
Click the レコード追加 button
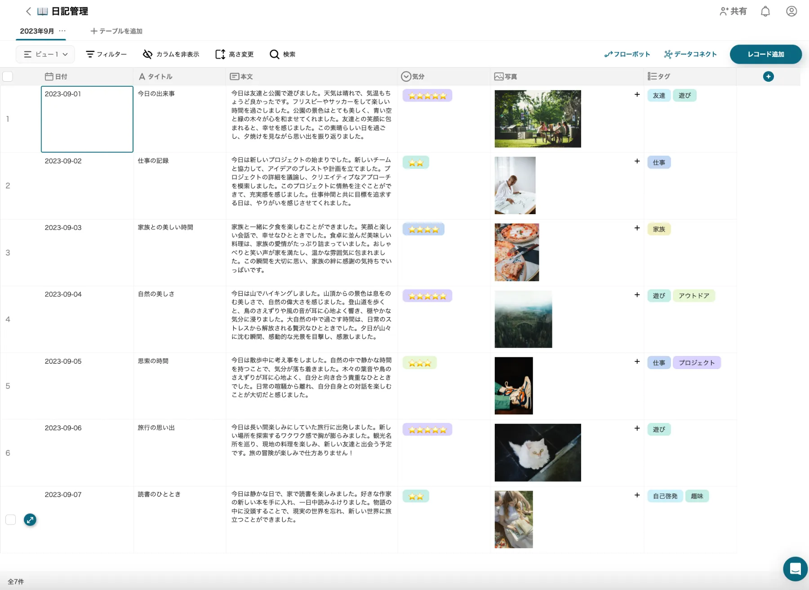click(x=766, y=54)
